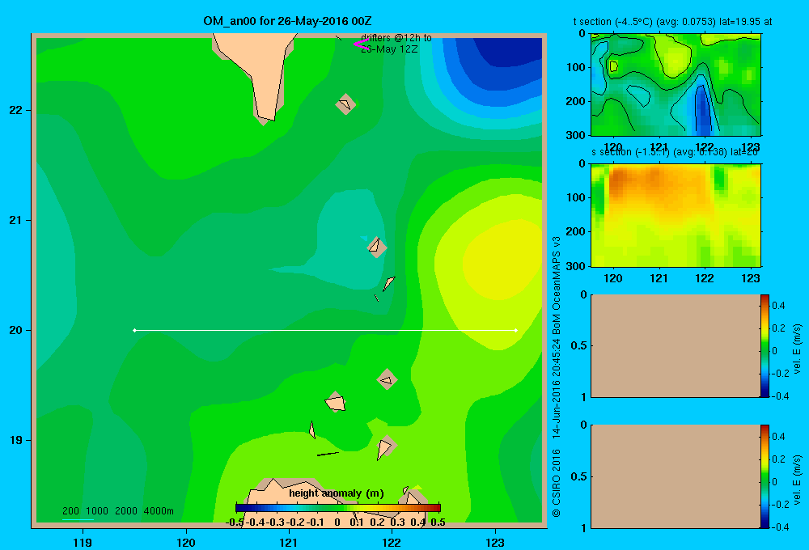Click the latitude label 20 on map axis

16,330
